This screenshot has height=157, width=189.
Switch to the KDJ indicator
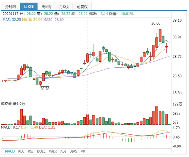click(21, 151)
